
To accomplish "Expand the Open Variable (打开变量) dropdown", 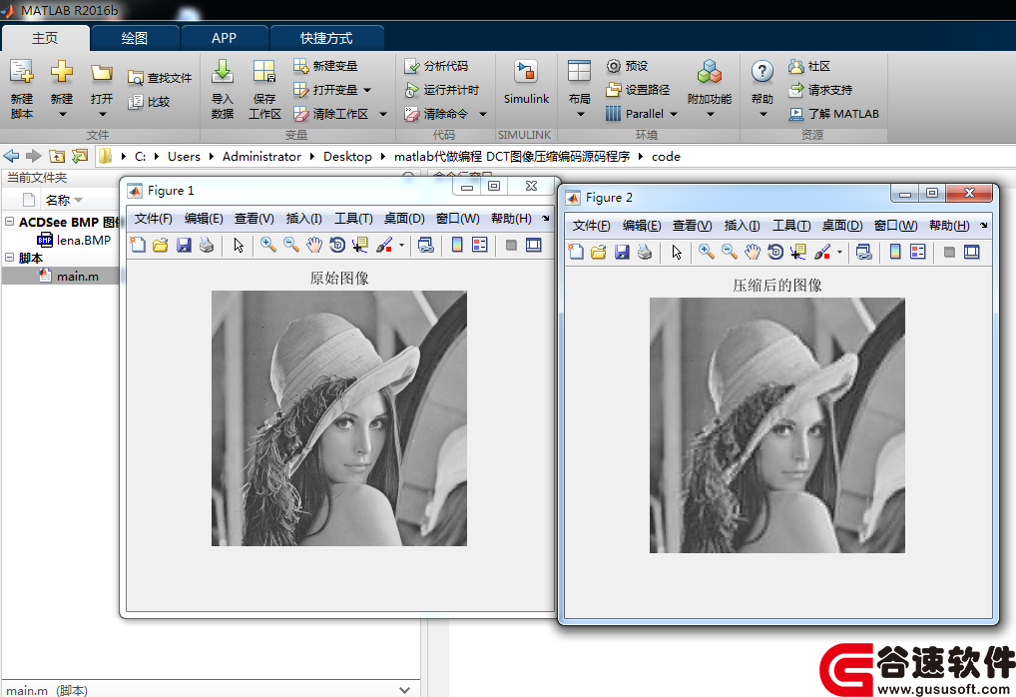I will coord(367,90).
